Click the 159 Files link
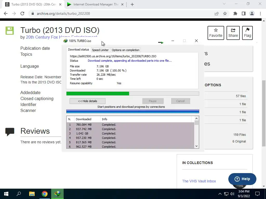 (x=239, y=135)
